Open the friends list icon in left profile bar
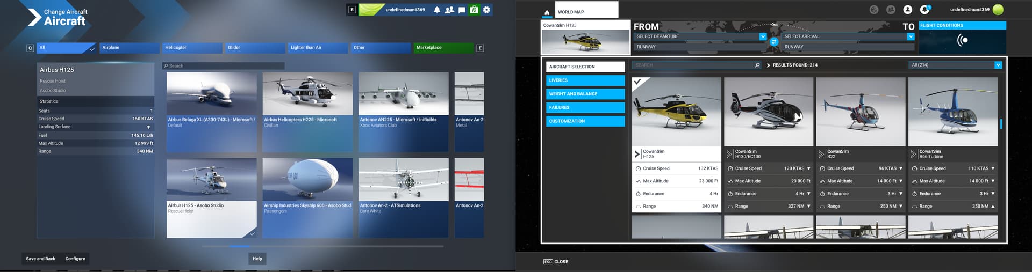Viewport: 1032px width, 272px height. tap(449, 10)
